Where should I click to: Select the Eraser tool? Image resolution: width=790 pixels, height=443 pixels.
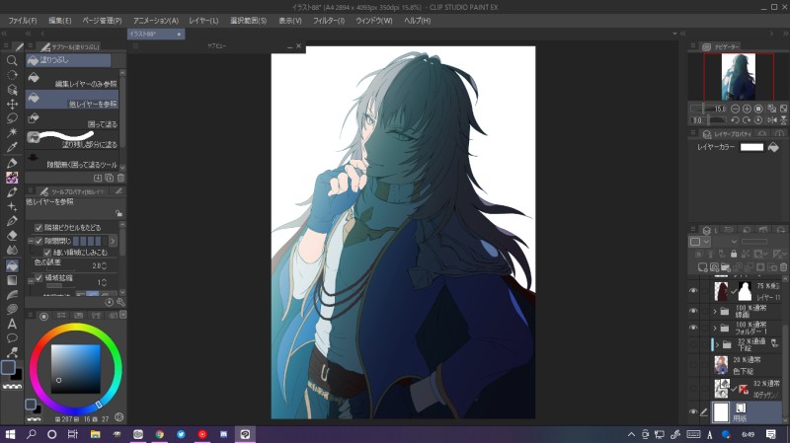(12, 236)
